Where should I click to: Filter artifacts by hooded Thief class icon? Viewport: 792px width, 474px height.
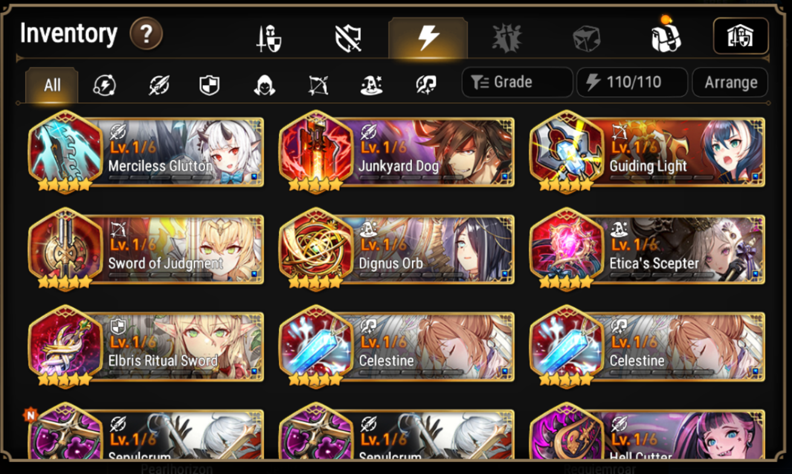[265, 85]
